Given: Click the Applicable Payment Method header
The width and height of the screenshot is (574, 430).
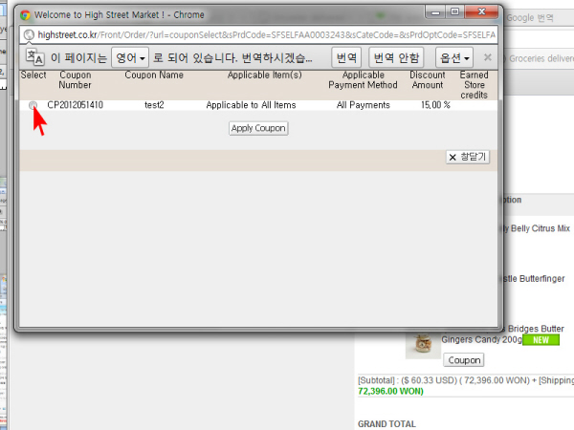Looking at the screenshot, I should click(363, 79).
